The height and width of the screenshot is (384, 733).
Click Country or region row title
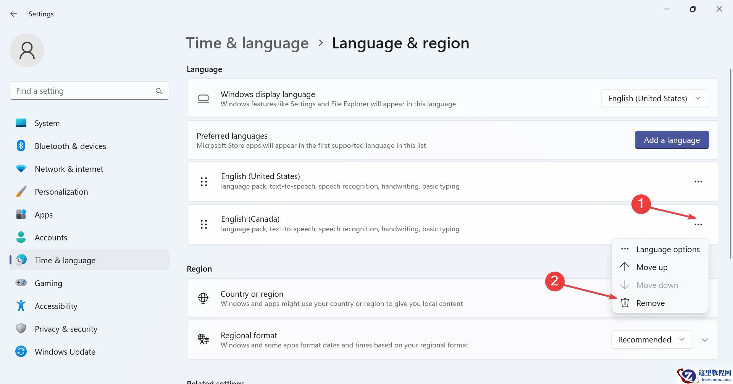click(252, 294)
